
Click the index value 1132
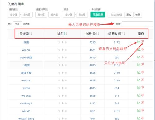point(93,104)
